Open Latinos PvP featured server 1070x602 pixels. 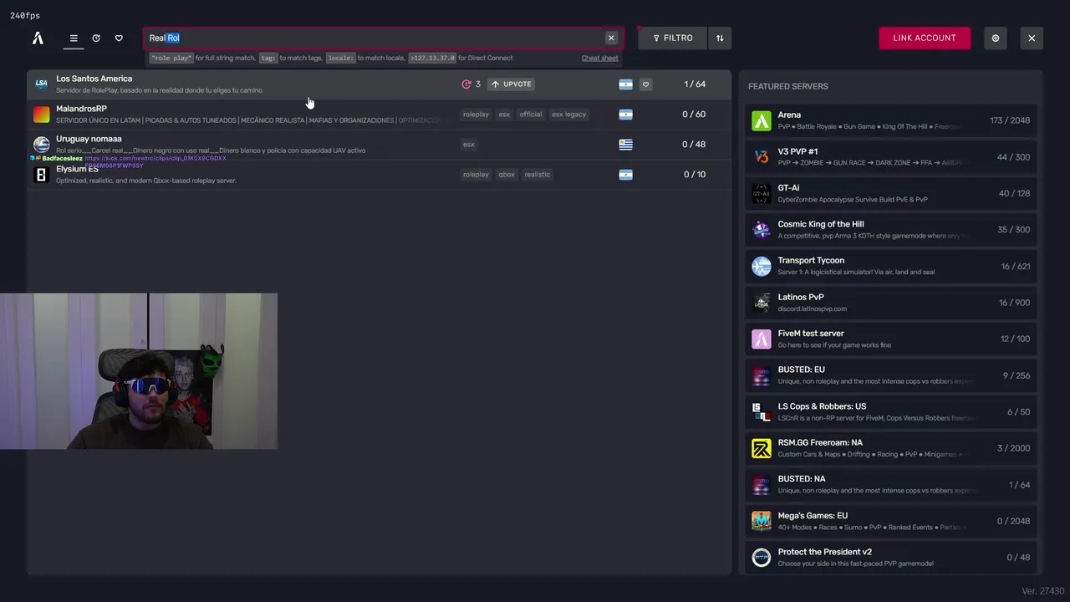point(890,302)
